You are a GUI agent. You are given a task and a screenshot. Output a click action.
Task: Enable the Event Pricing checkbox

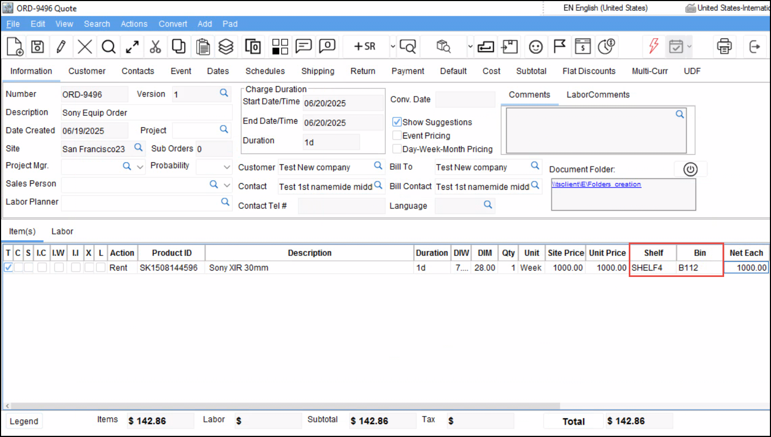(x=397, y=136)
